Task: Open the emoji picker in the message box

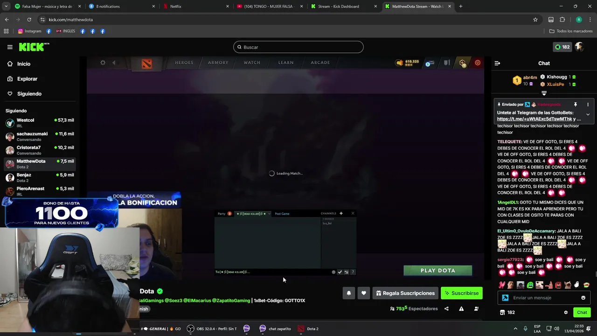Action: (583, 298)
